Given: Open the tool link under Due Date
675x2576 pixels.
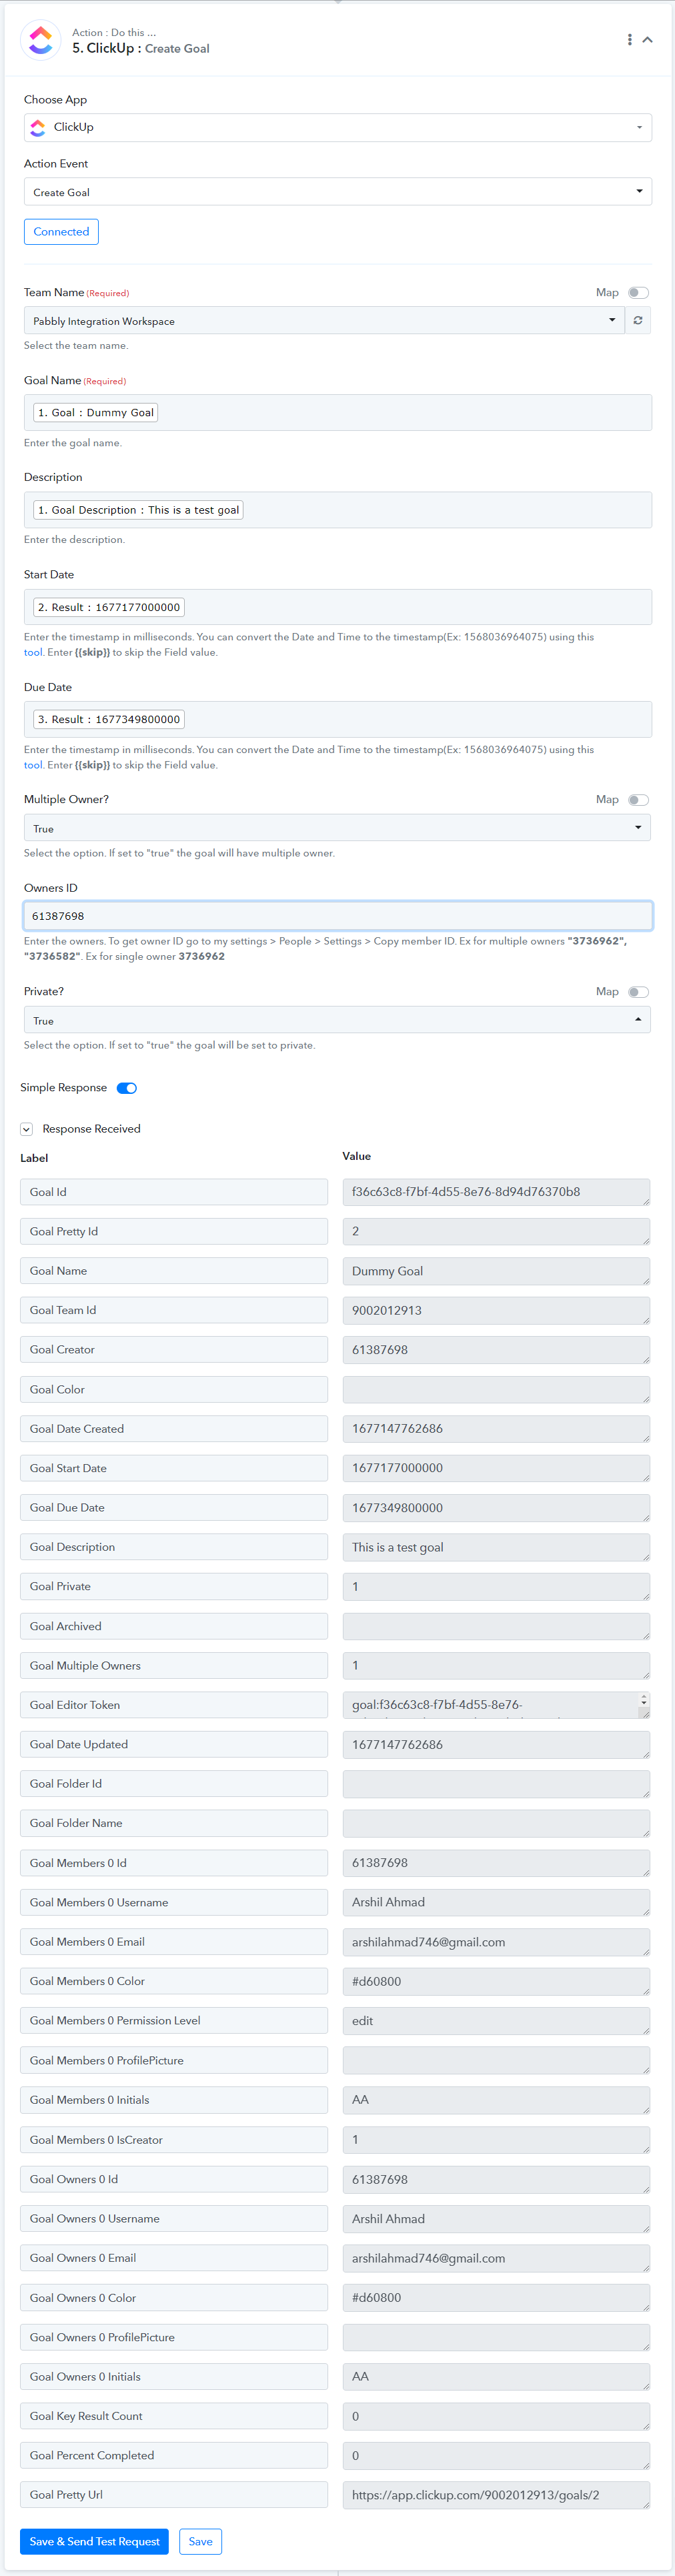Looking at the screenshot, I should coord(33,765).
